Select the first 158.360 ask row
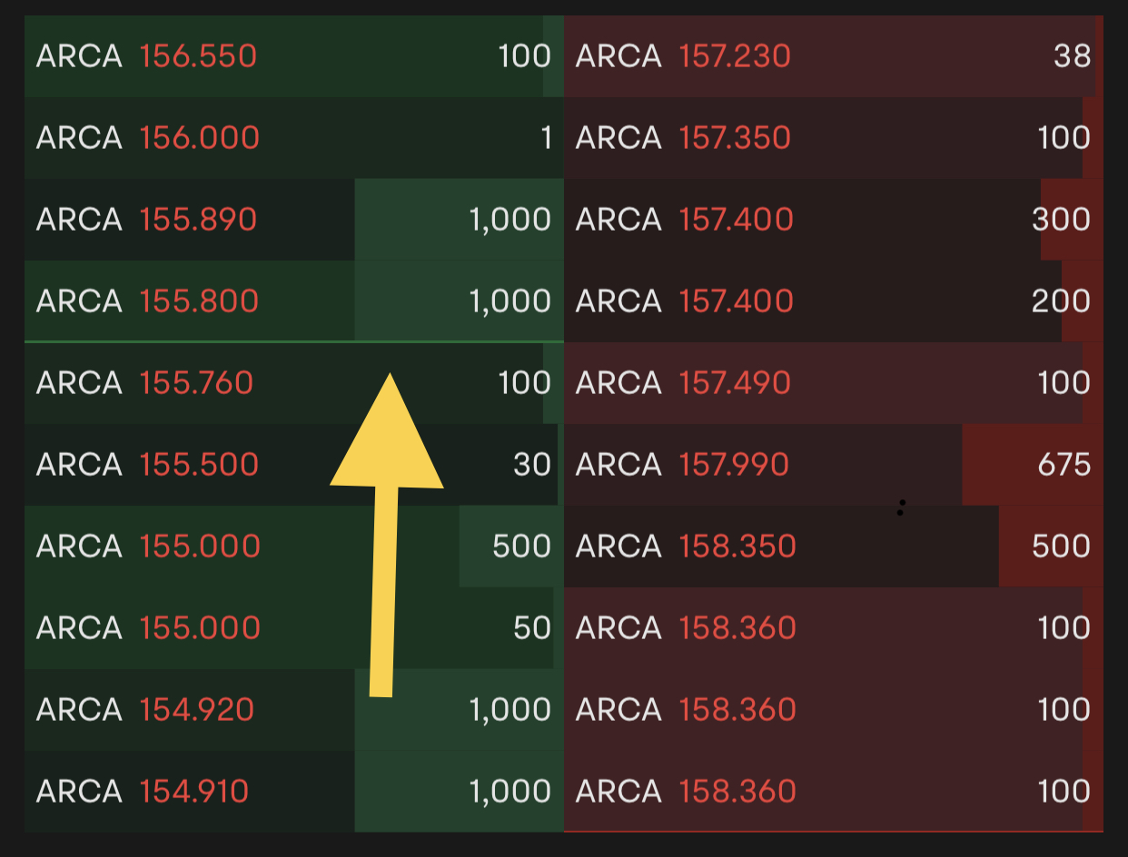Screen dimensions: 1128x857 click(x=834, y=628)
